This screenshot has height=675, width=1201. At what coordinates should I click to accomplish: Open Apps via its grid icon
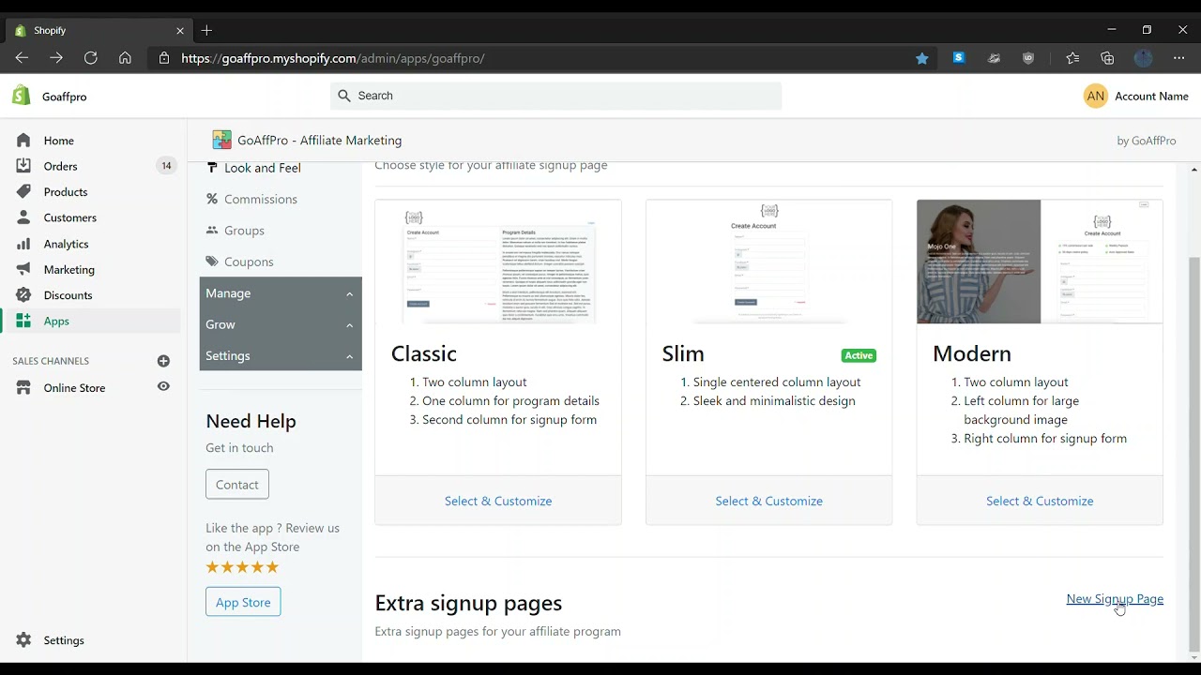(23, 321)
